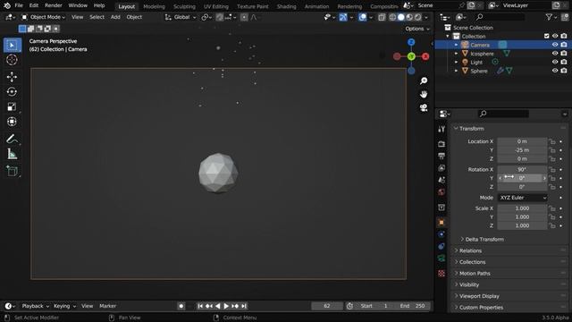Disable Camera in renders toggle
Viewport: 572px width, 322px height.
click(564, 45)
